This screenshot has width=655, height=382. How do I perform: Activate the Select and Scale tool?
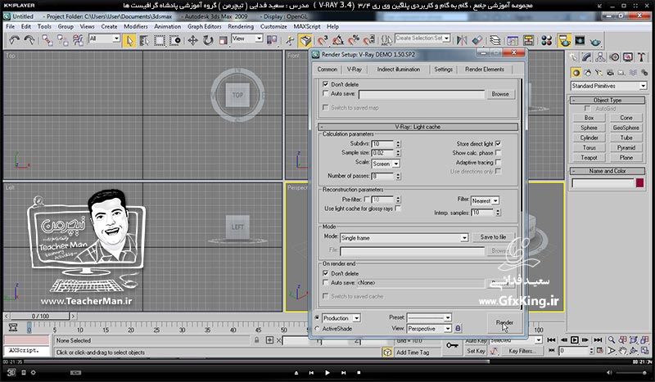pyautogui.click(x=223, y=40)
